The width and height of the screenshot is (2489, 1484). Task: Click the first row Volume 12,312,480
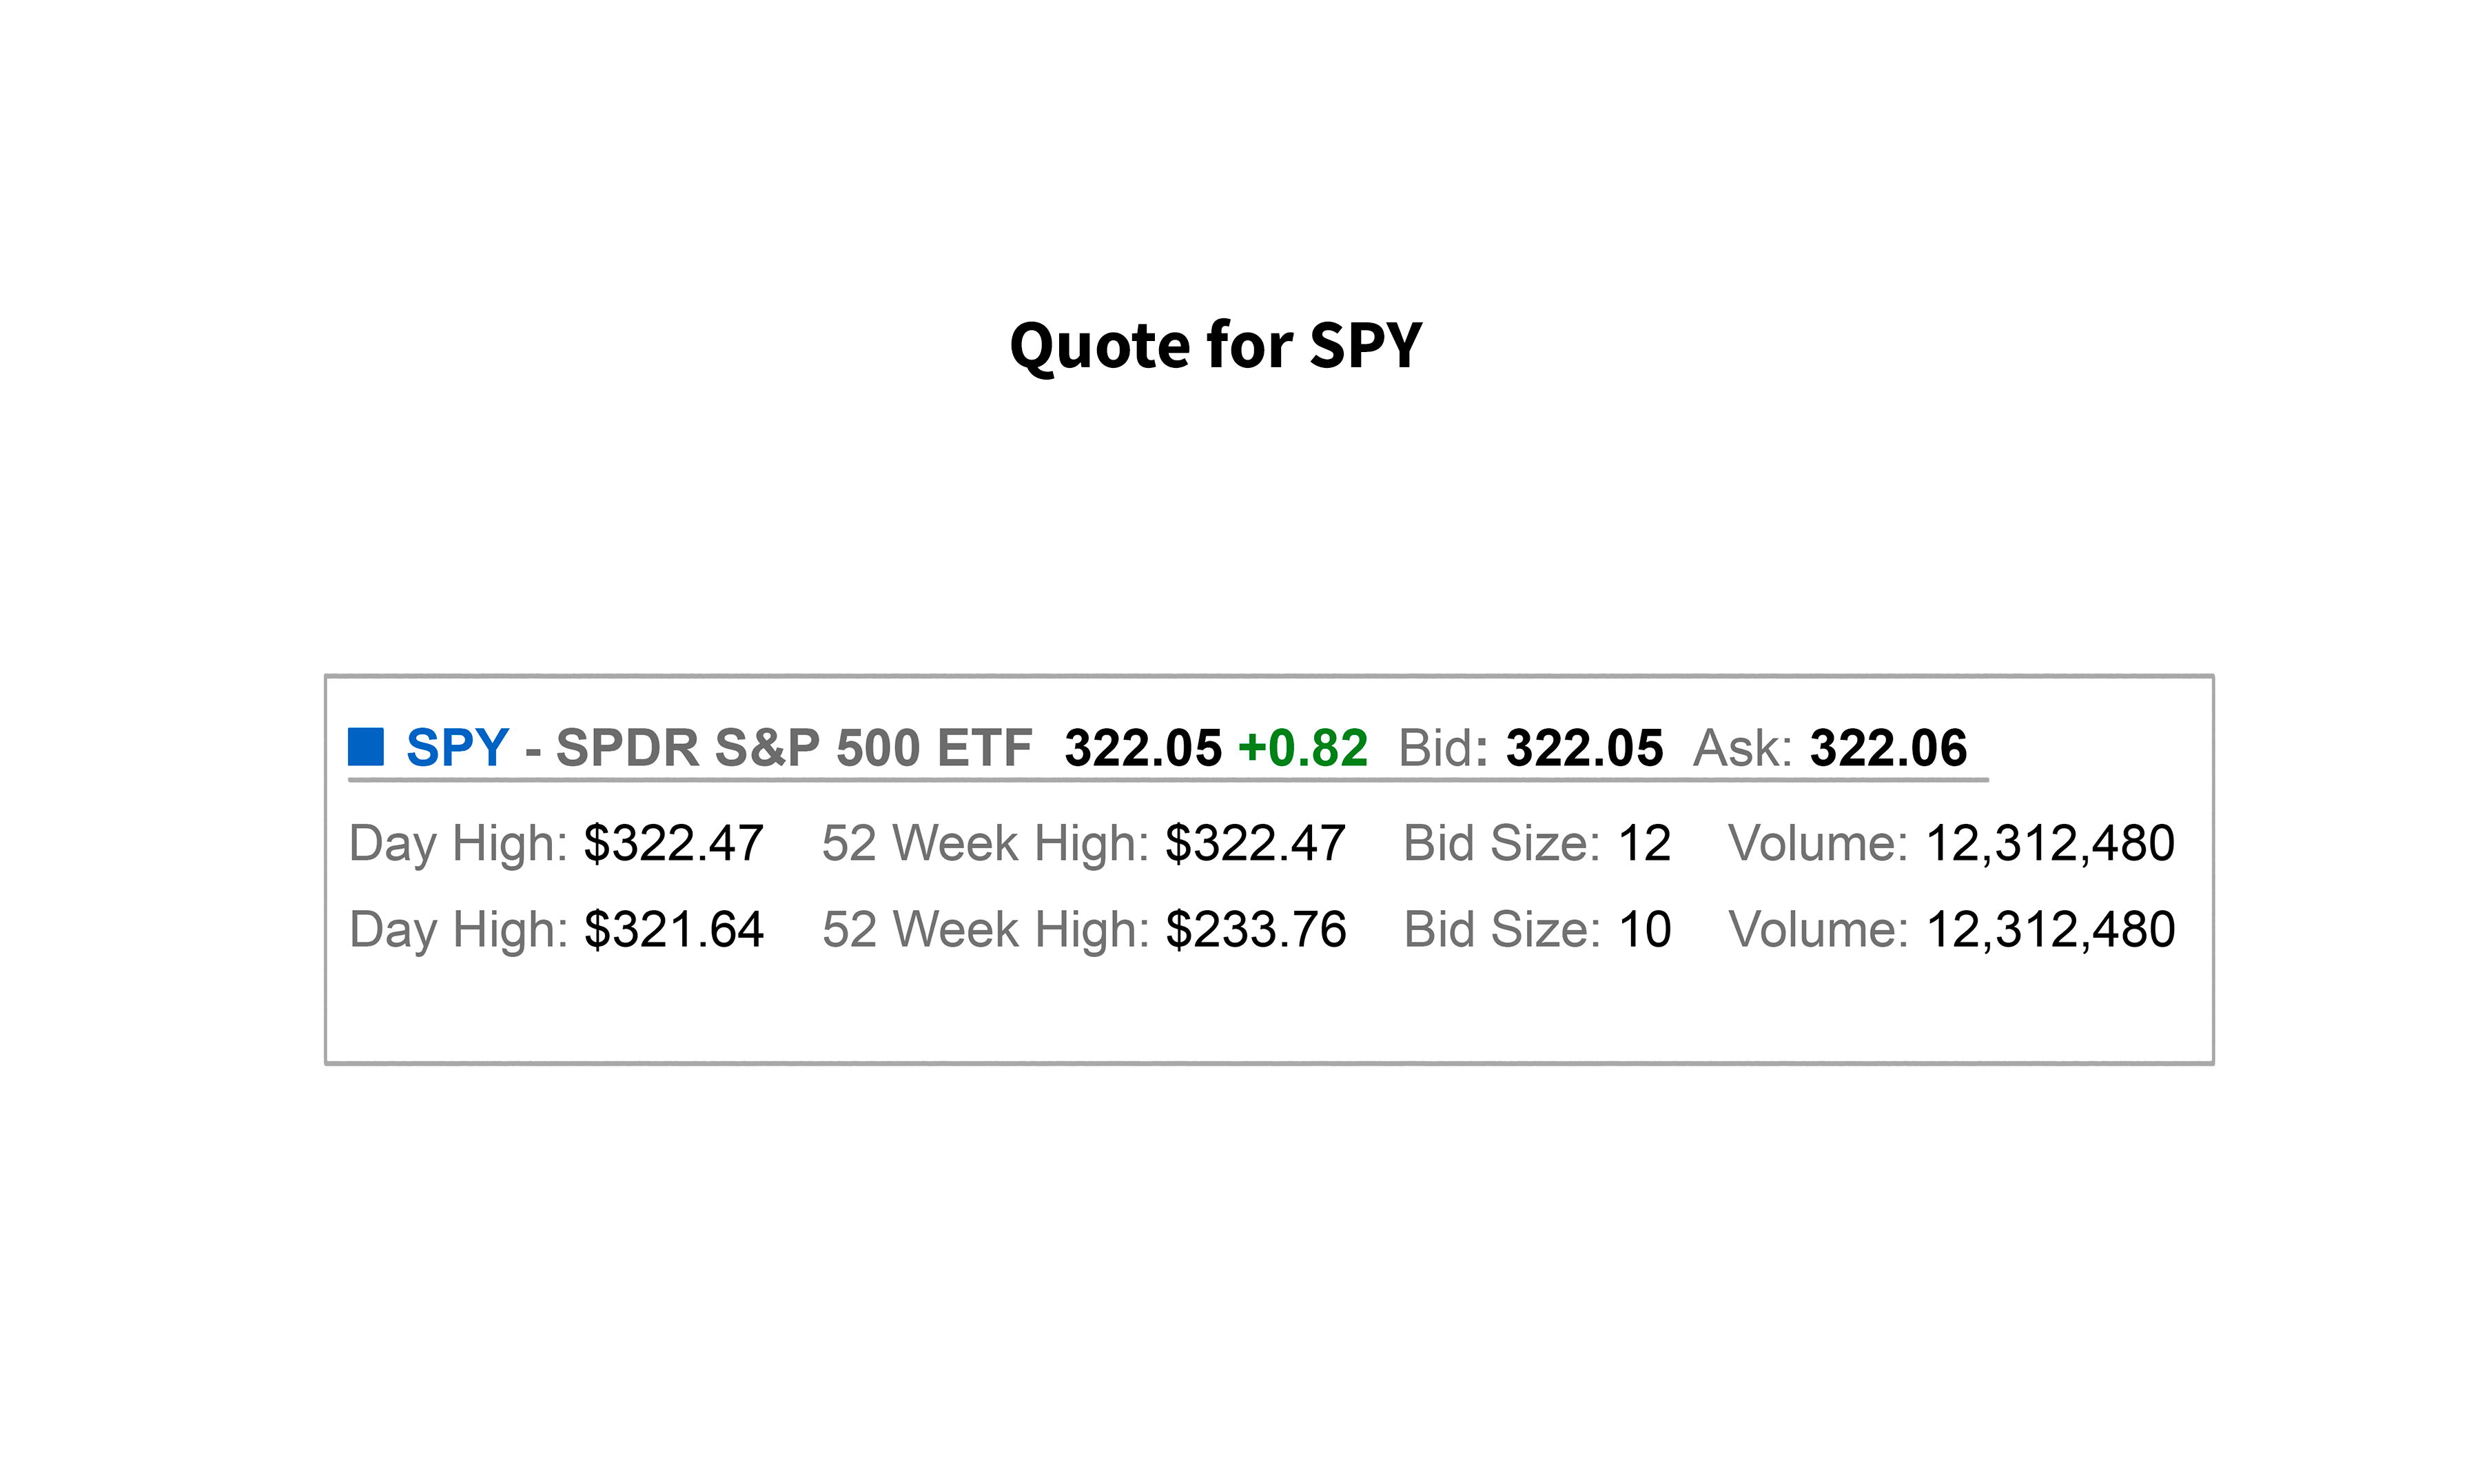click(2050, 843)
